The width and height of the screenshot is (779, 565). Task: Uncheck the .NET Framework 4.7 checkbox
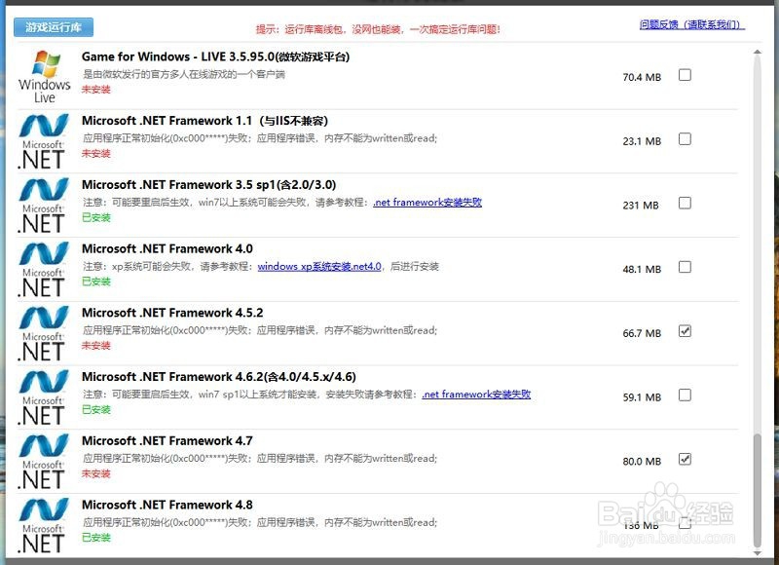pyautogui.click(x=685, y=459)
